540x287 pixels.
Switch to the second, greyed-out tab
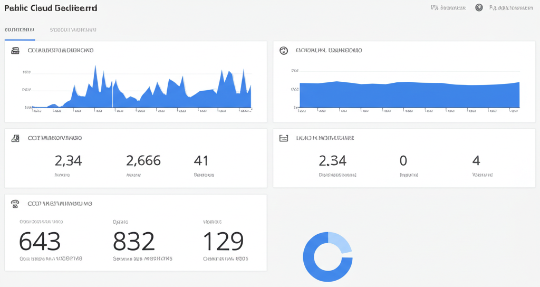coord(73,30)
